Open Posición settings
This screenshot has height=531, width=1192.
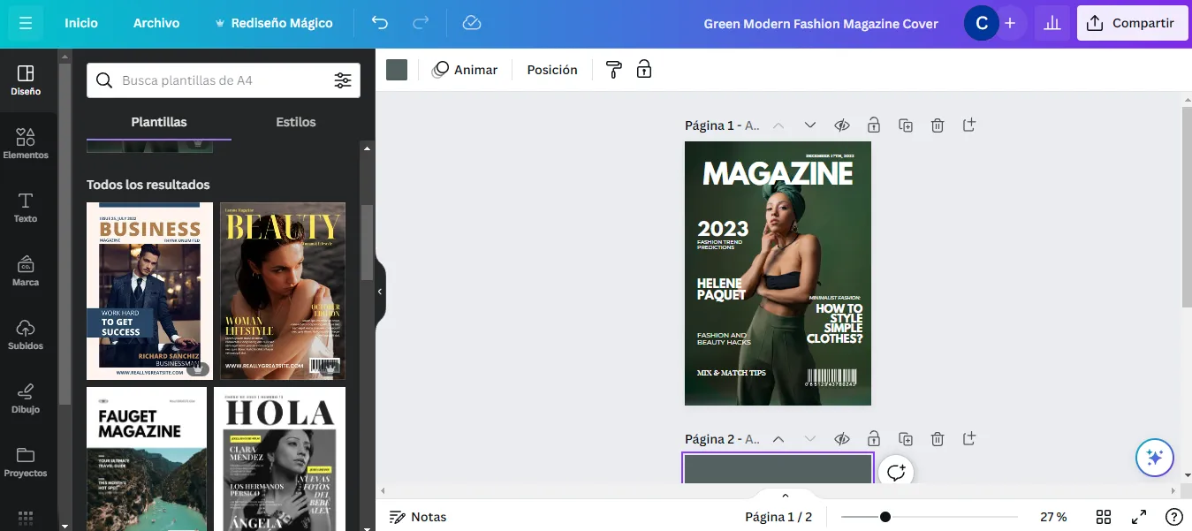coord(551,69)
